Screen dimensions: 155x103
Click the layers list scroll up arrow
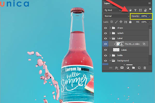tap(150, 27)
